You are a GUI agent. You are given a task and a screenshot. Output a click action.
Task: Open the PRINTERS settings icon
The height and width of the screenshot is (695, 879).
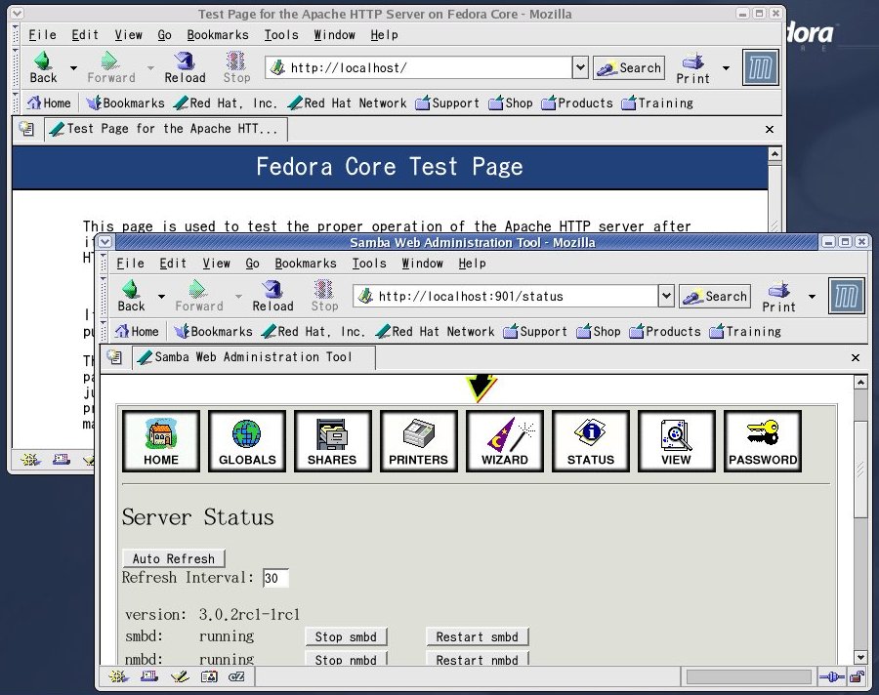pos(418,440)
